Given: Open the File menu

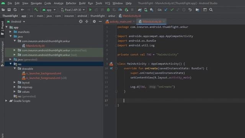Looking at the screenshot, I should coord(10,3).
